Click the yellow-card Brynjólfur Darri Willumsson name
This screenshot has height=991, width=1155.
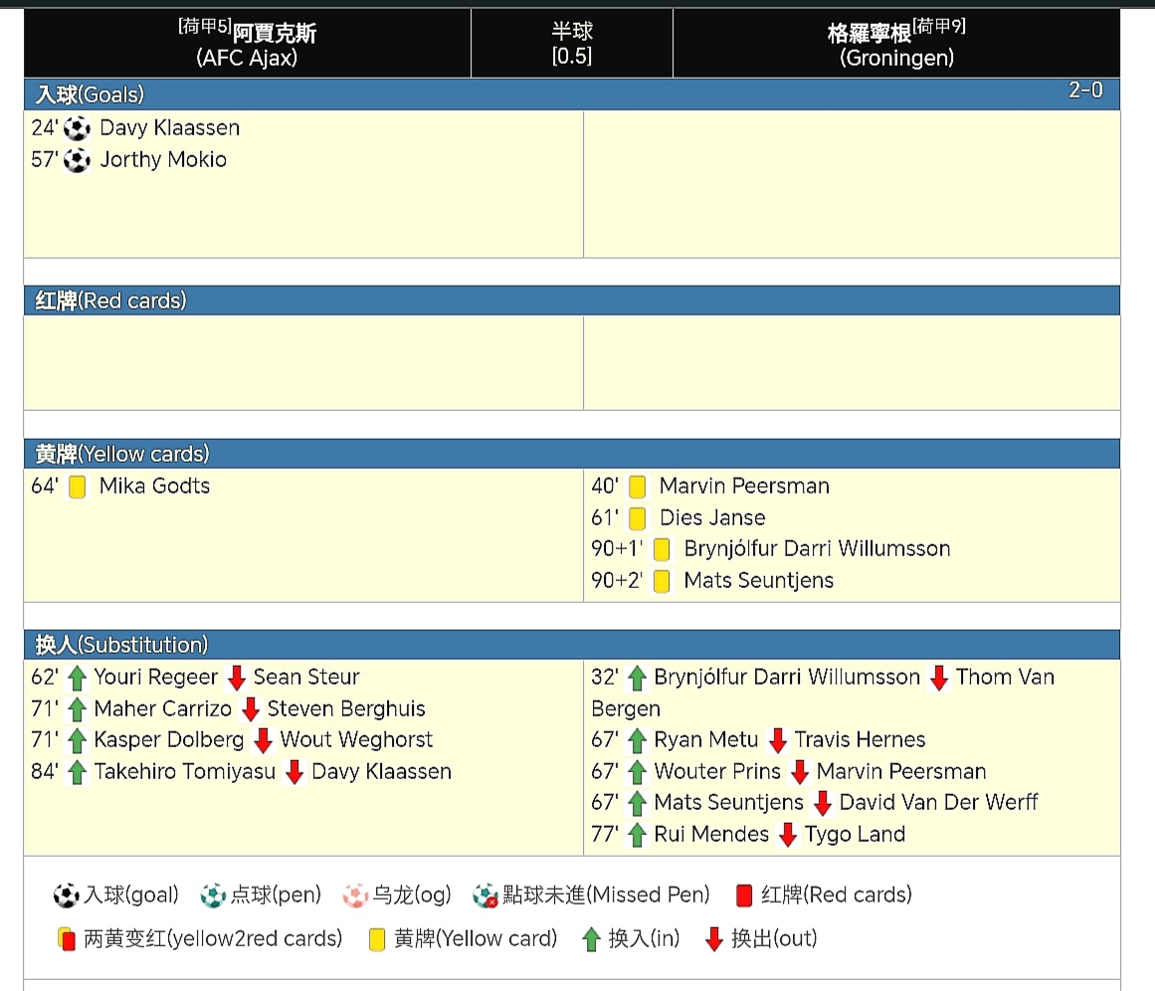(x=817, y=549)
